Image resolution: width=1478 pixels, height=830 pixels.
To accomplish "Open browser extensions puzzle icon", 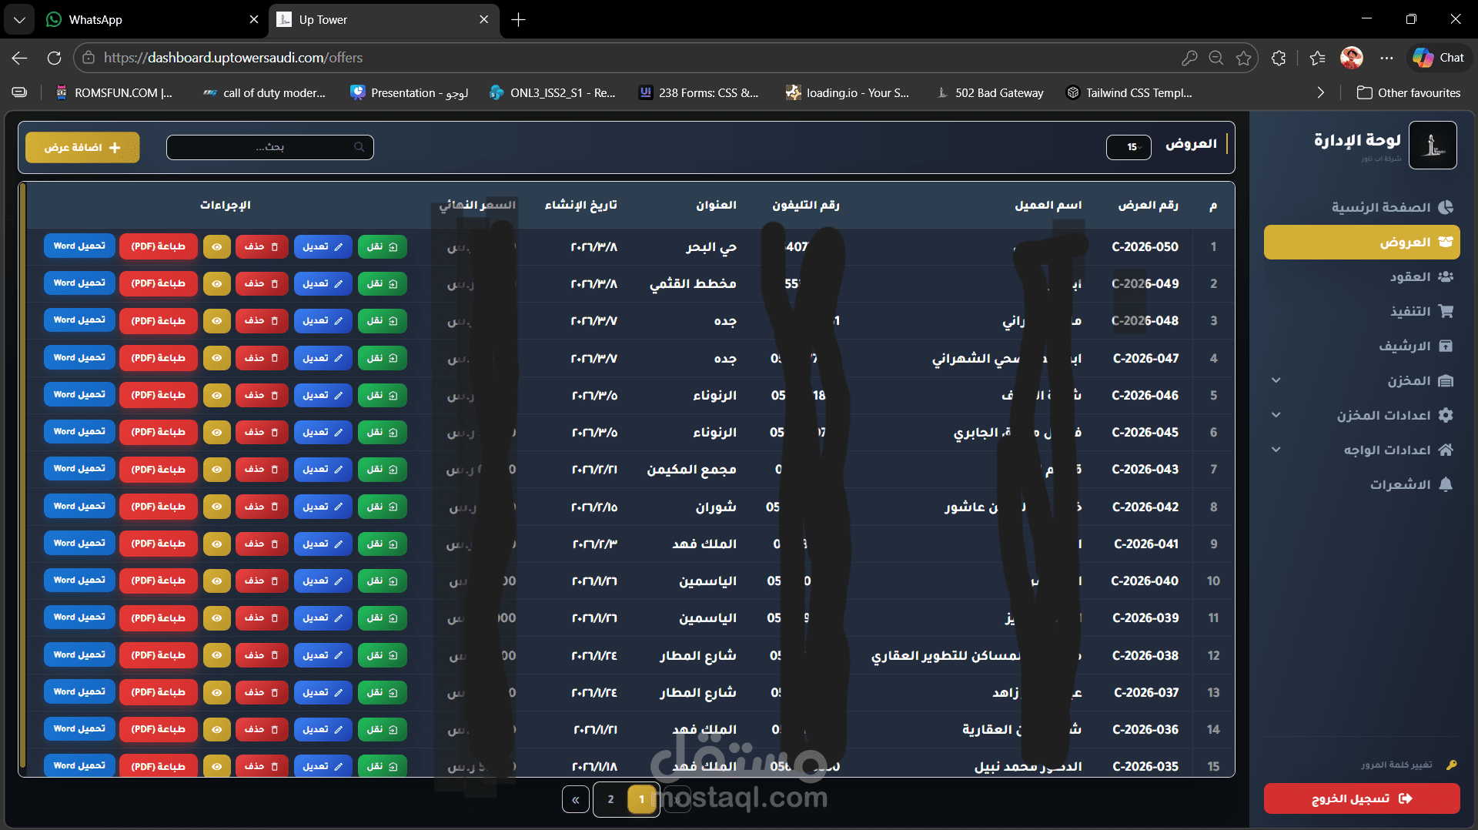I will click(x=1279, y=58).
